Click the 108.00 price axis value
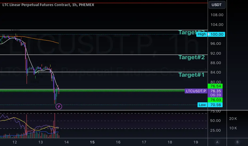Viewport: 248px width, 146px height. coord(217,15)
